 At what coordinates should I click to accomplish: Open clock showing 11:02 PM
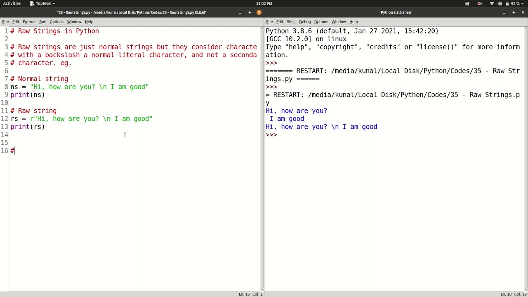264,3
